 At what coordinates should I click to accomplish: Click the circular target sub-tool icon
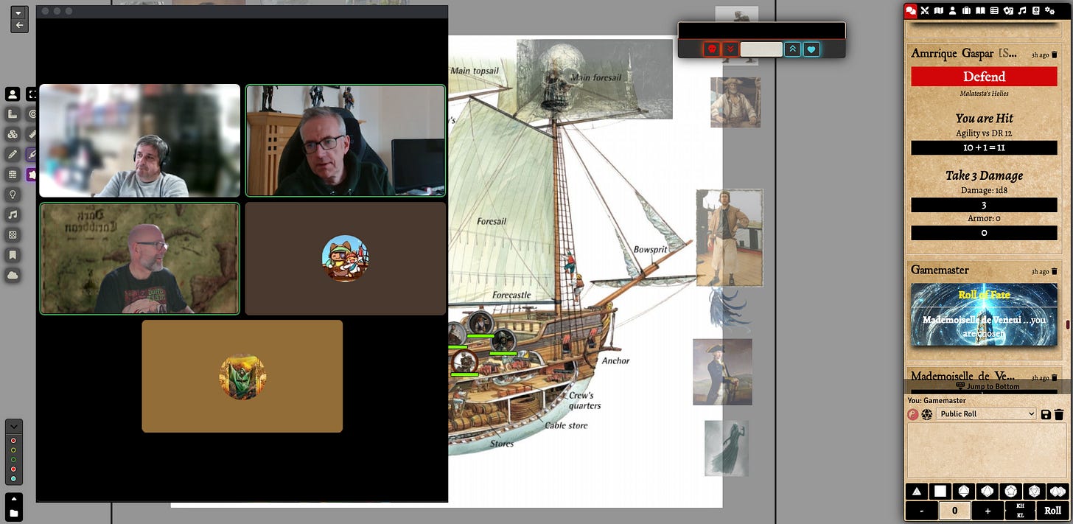32,114
